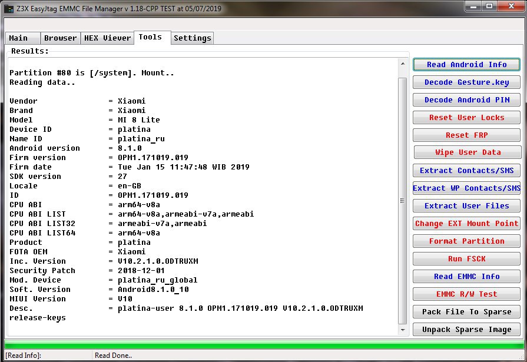Run Decode Gesture.key
Screen dimensions: 527x362
[x=466, y=82]
